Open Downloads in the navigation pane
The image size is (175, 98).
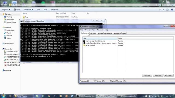10,19
